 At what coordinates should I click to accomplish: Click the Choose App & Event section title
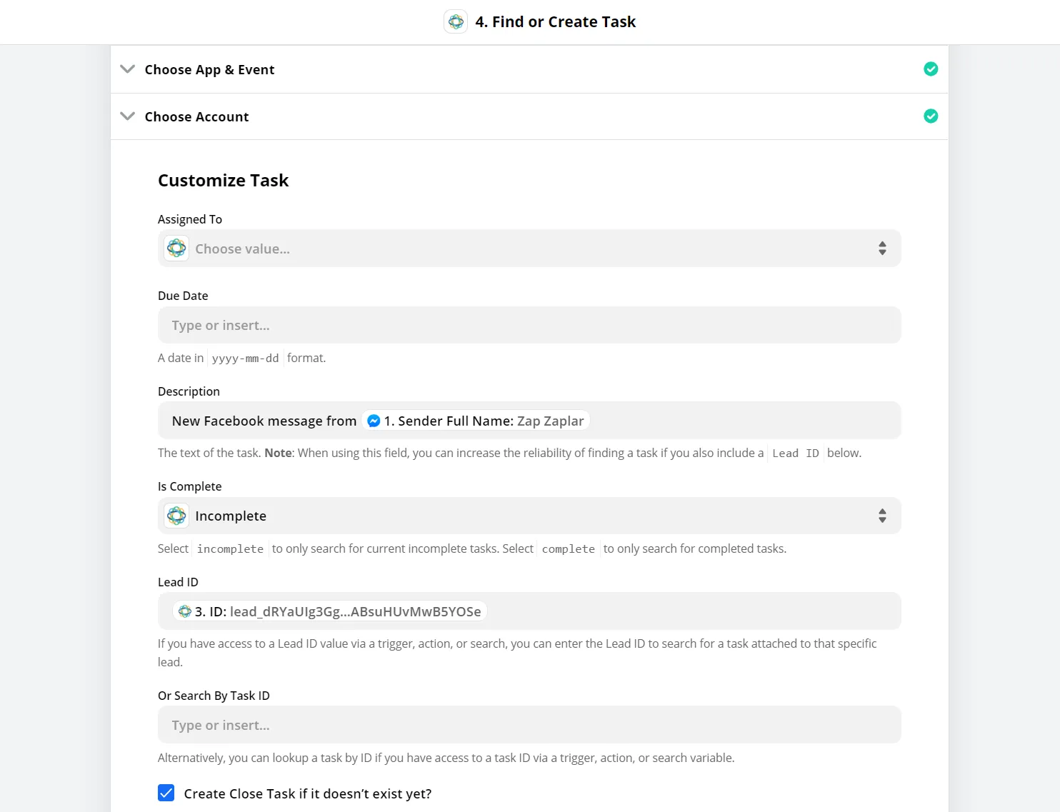[x=209, y=69]
